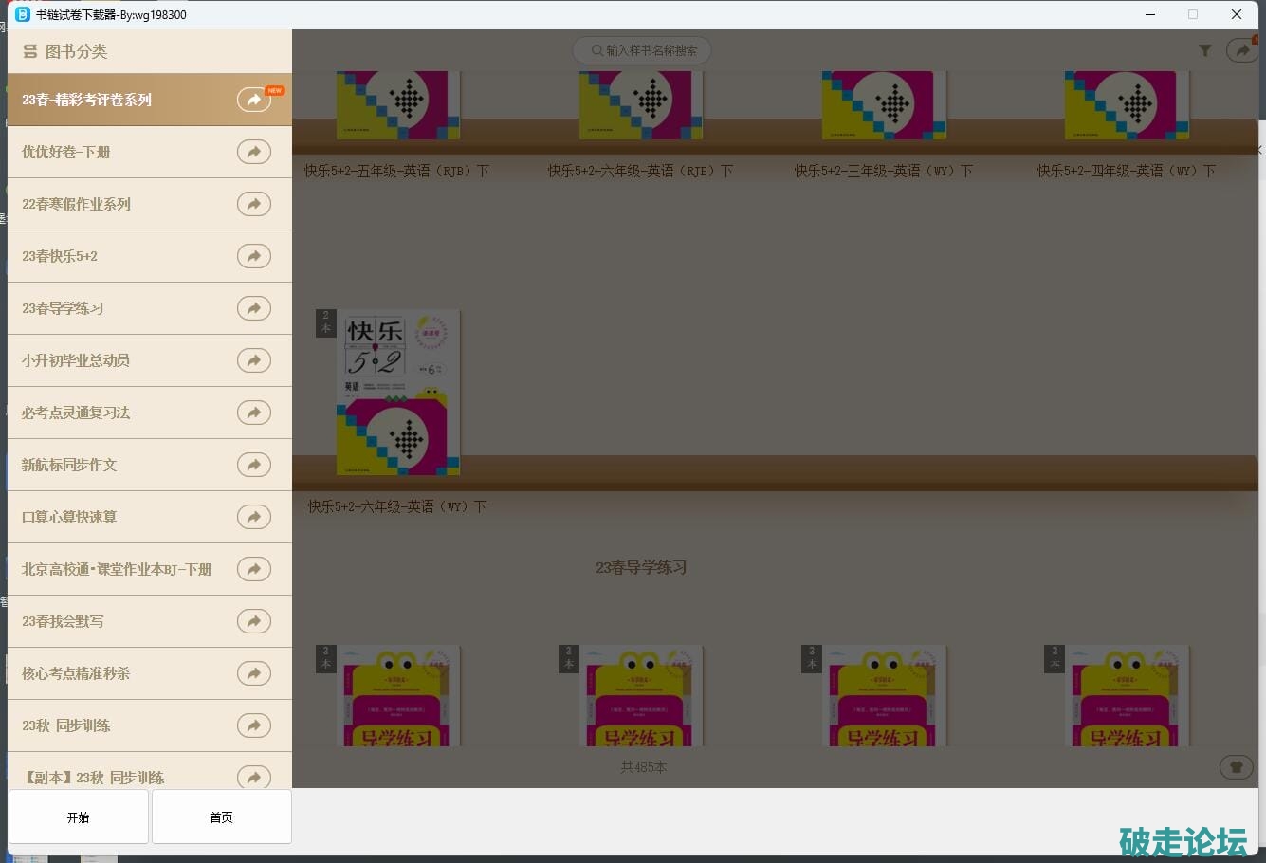Select category 23春我会默写
Screen dimensions: 1266x863
click(150, 621)
